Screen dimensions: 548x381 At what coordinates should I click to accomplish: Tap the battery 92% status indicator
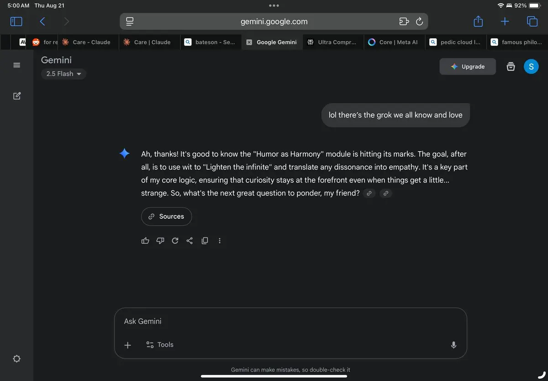[527, 5]
